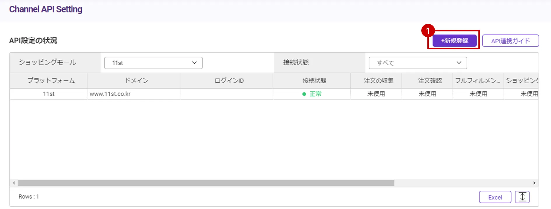551x209 pixels.
Task: Click 未使用 cell under 注文確認
Action: coord(427,94)
